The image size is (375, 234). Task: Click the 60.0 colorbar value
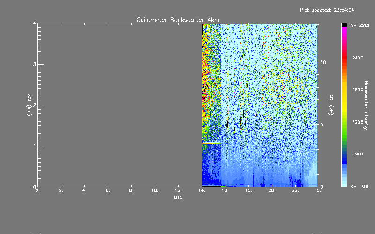click(x=359, y=154)
